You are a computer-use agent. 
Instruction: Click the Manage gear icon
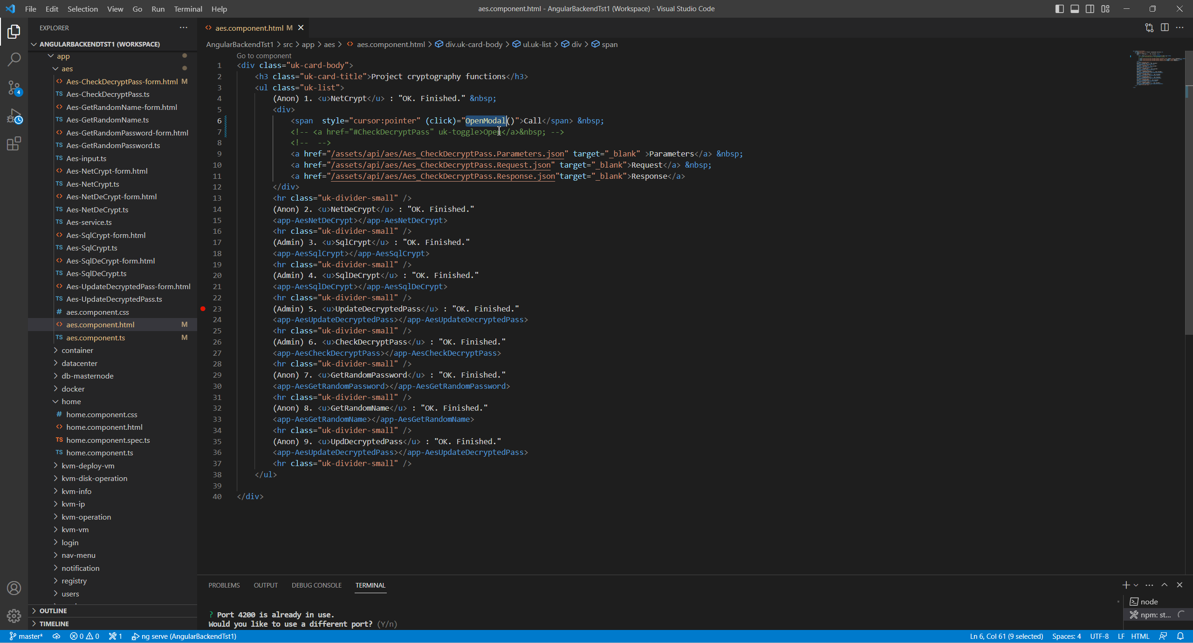click(14, 616)
